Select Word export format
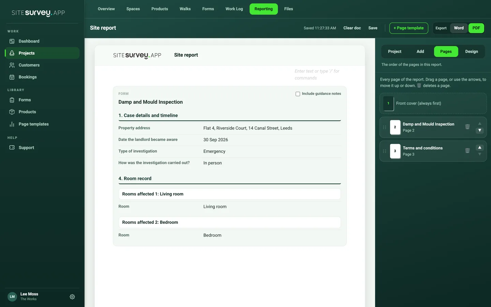Image resolution: width=491 pixels, height=307 pixels. pos(459,28)
